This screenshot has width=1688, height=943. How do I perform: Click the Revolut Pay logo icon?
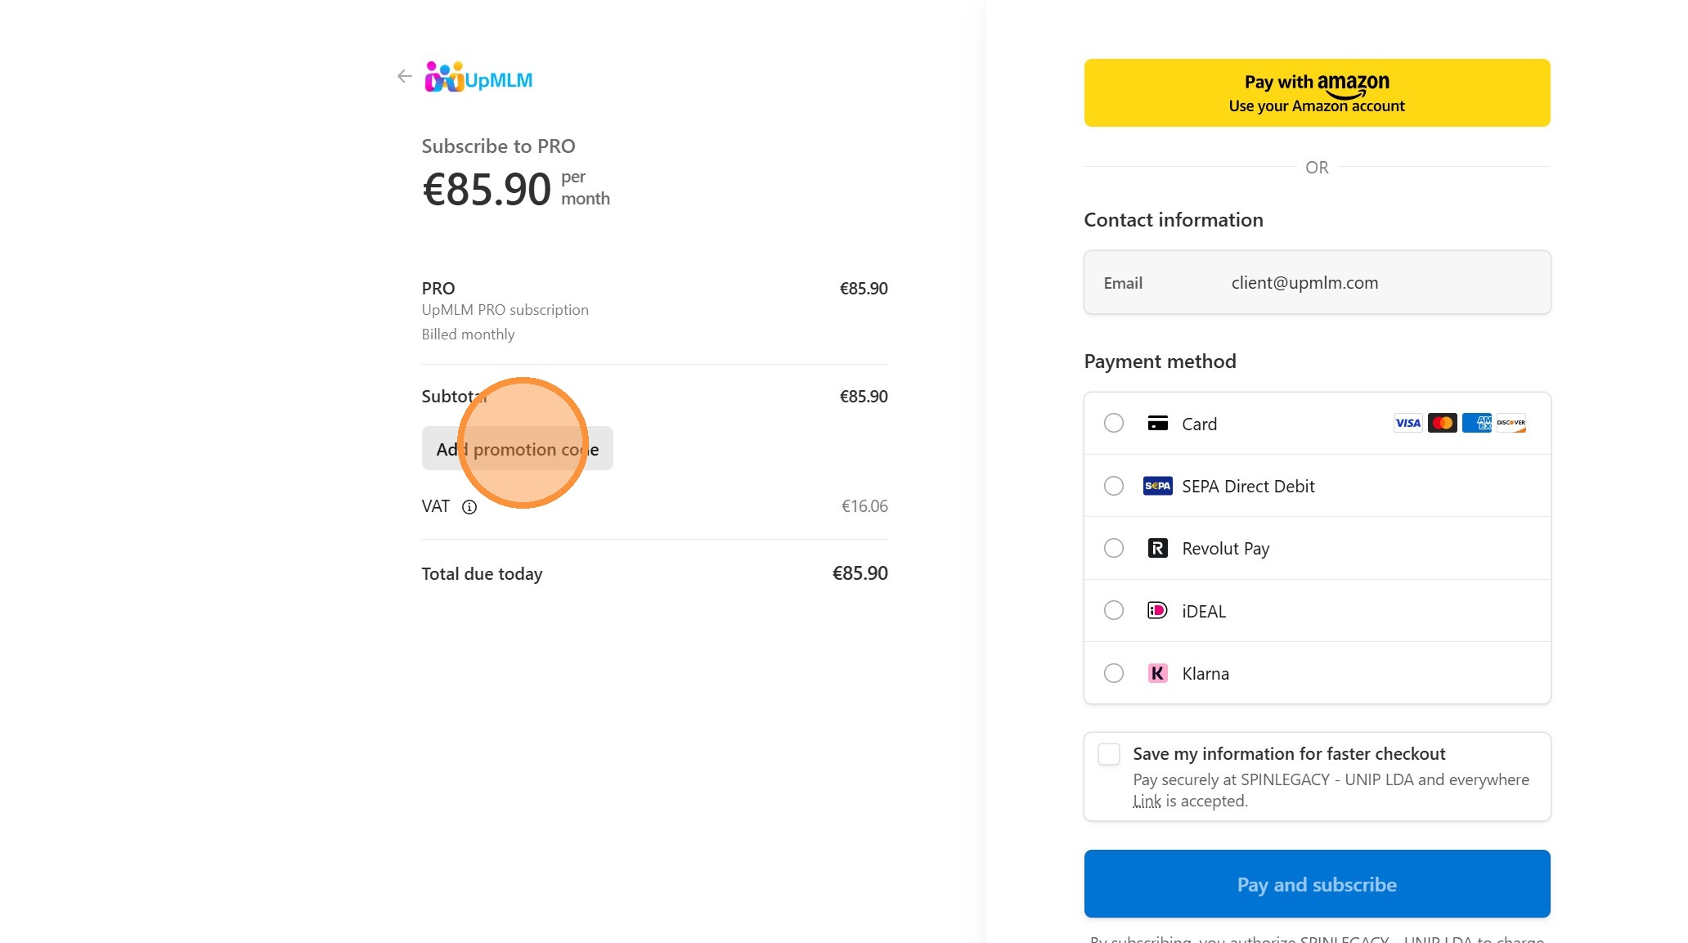click(x=1157, y=548)
